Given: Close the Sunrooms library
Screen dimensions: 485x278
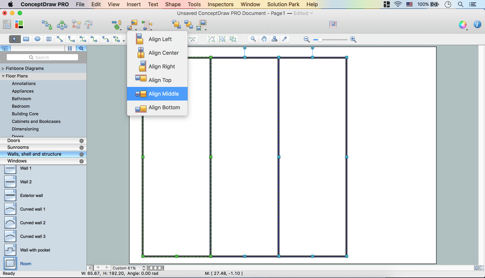Looking at the screenshot, I should 81,147.
